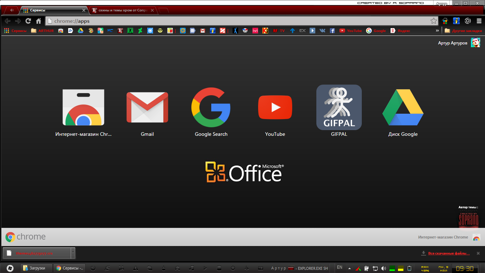Open the downloaded file in download bar

click(x=37, y=253)
